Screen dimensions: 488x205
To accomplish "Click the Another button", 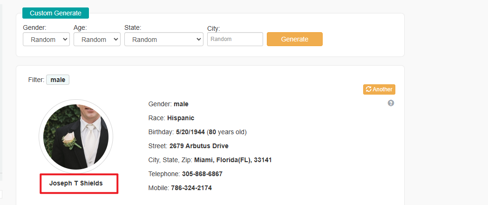I will [x=379, y=89].
